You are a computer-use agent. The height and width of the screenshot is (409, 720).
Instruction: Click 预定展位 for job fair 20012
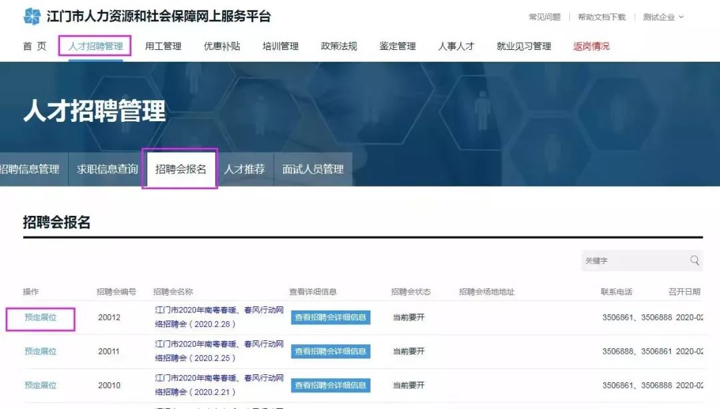pyautogui.click(x=41, y=318)
